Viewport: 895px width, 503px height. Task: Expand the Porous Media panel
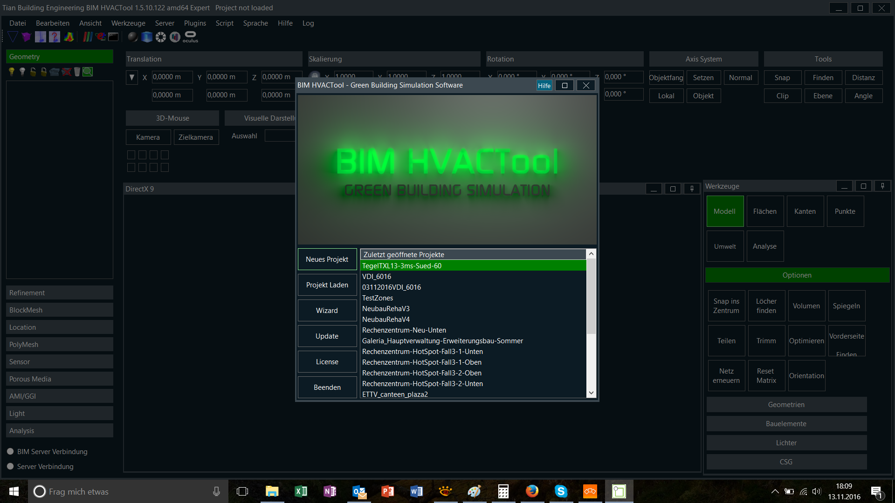60,379
